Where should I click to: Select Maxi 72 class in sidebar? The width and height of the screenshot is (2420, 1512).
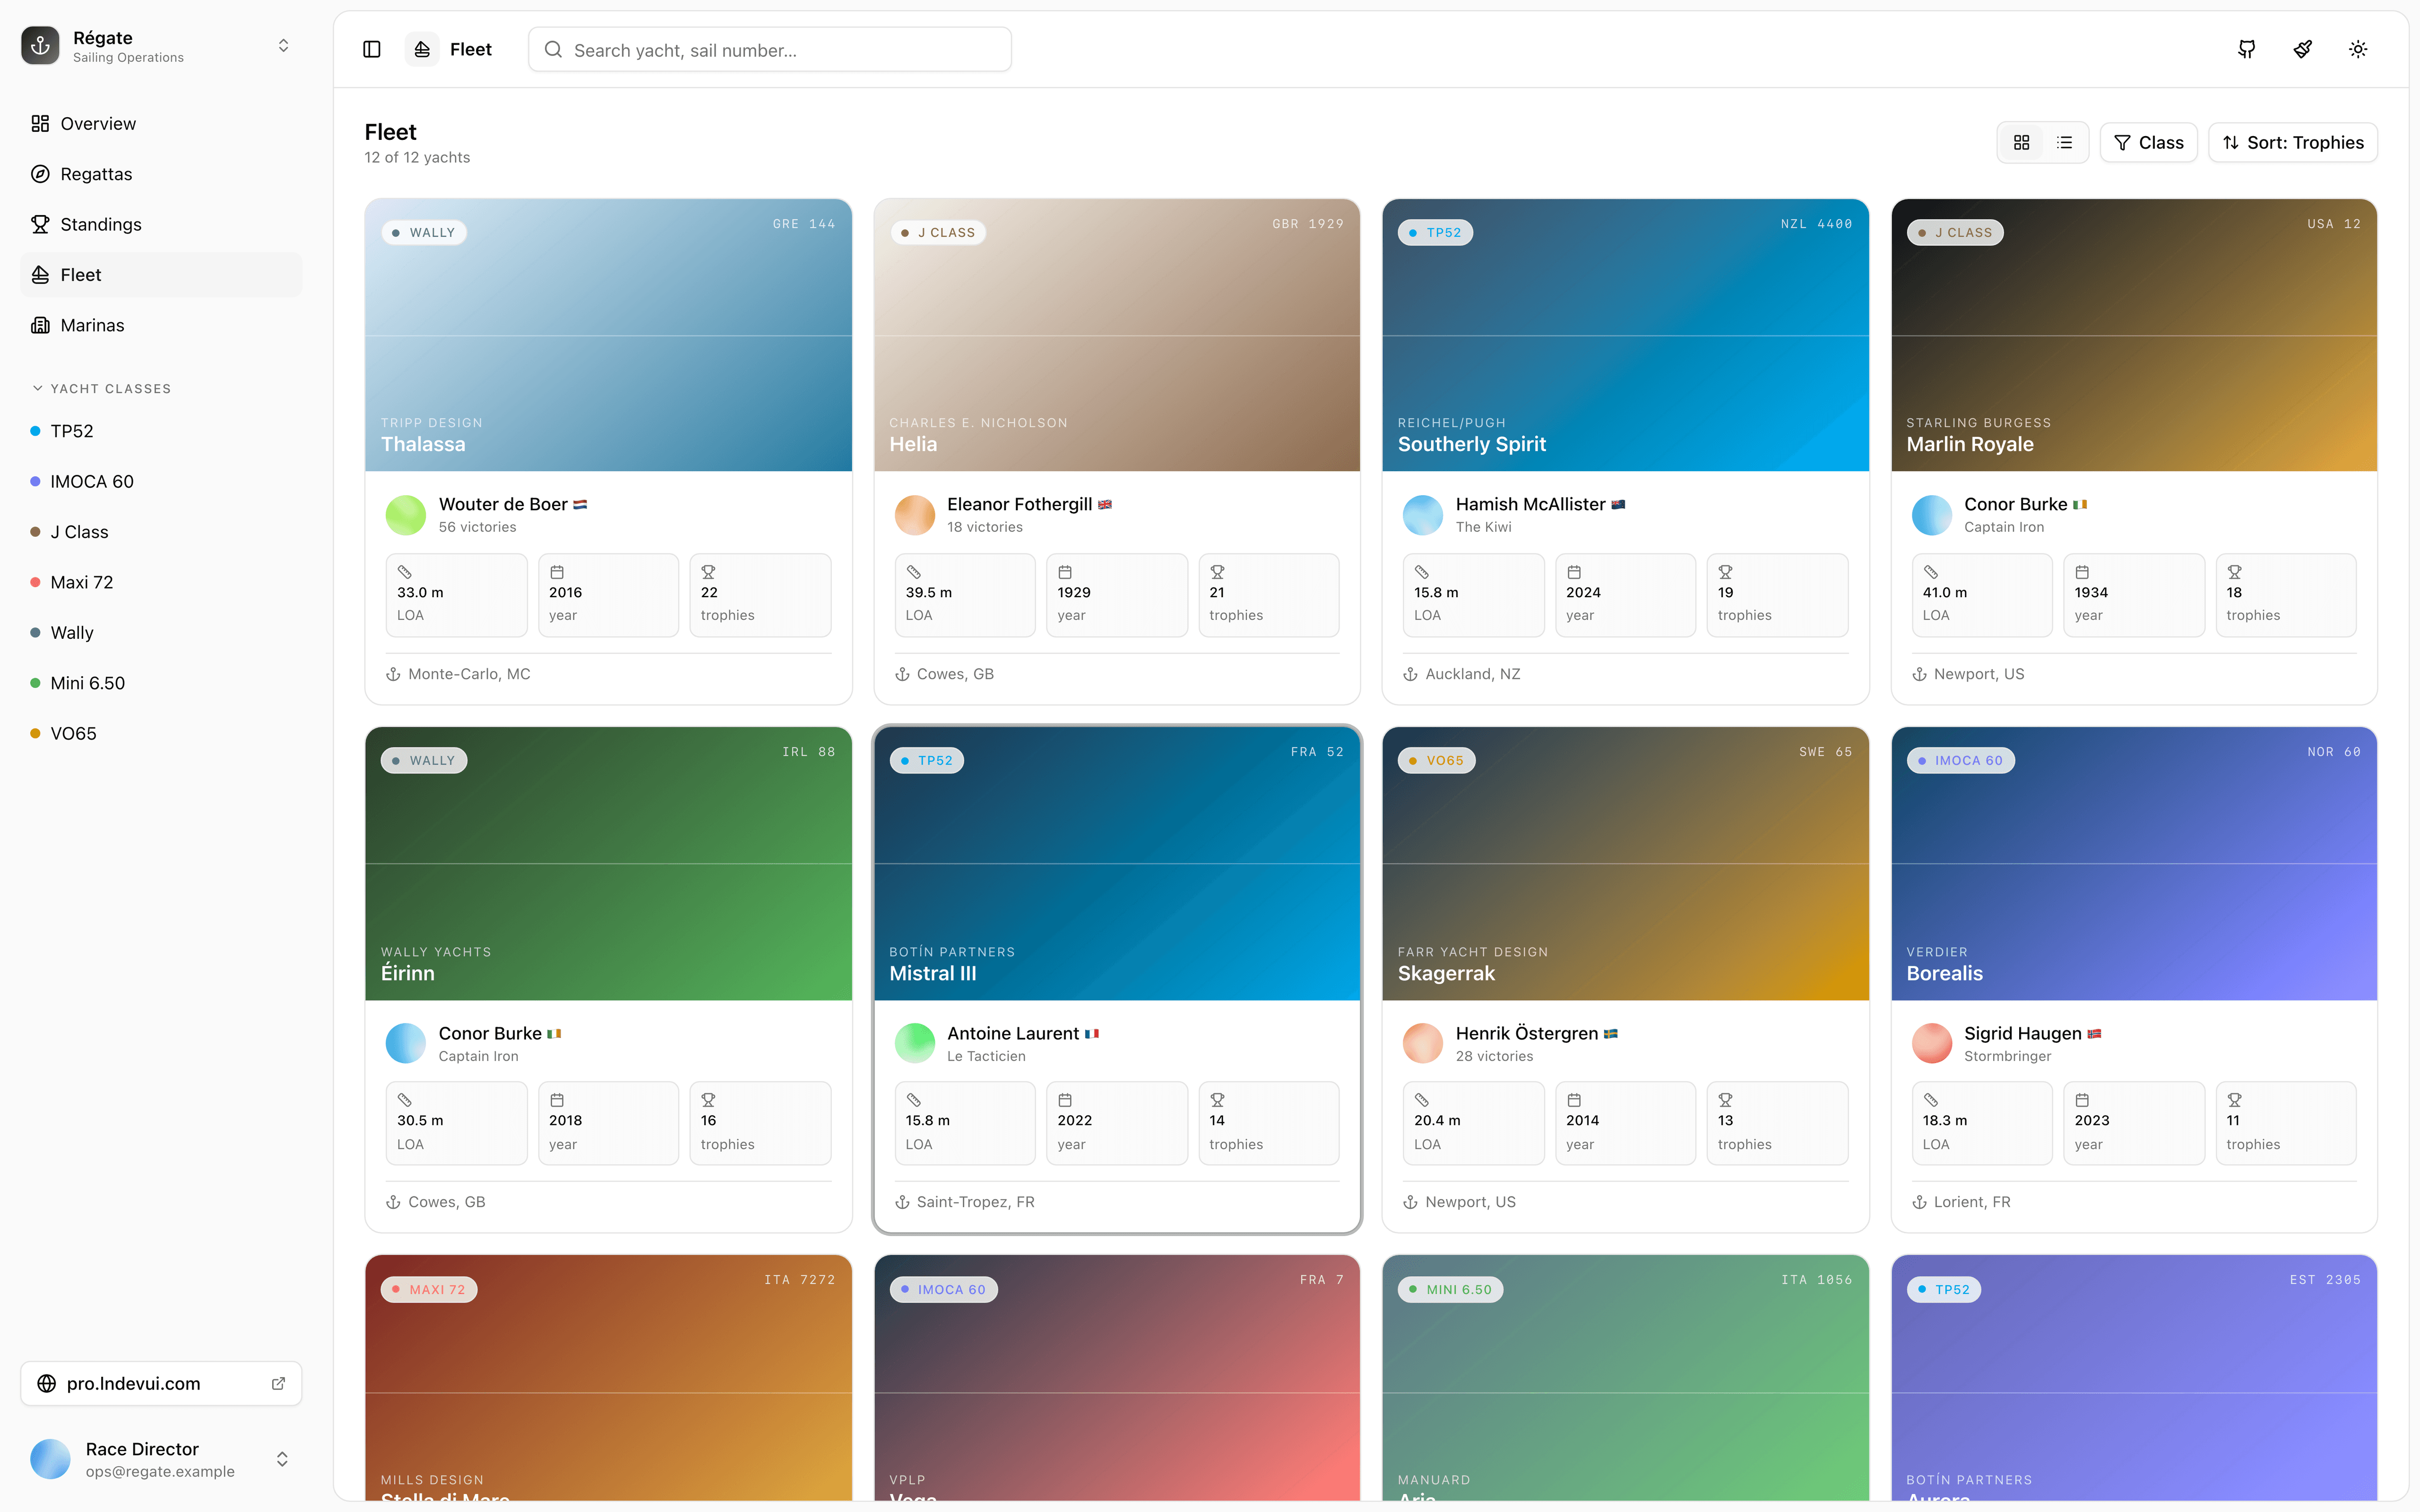tap(160, 582)
